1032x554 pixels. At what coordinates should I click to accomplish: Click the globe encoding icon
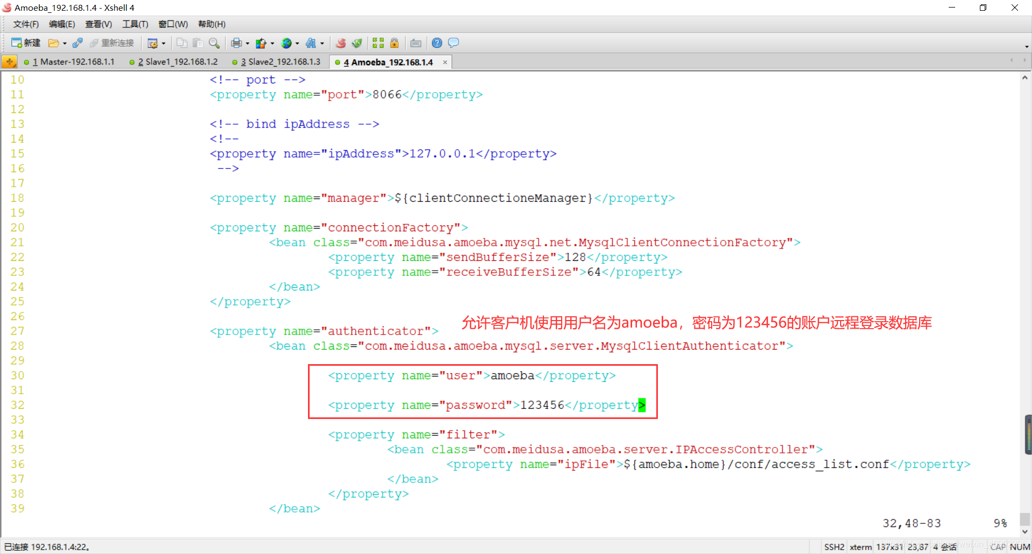[x=286, y=43]
